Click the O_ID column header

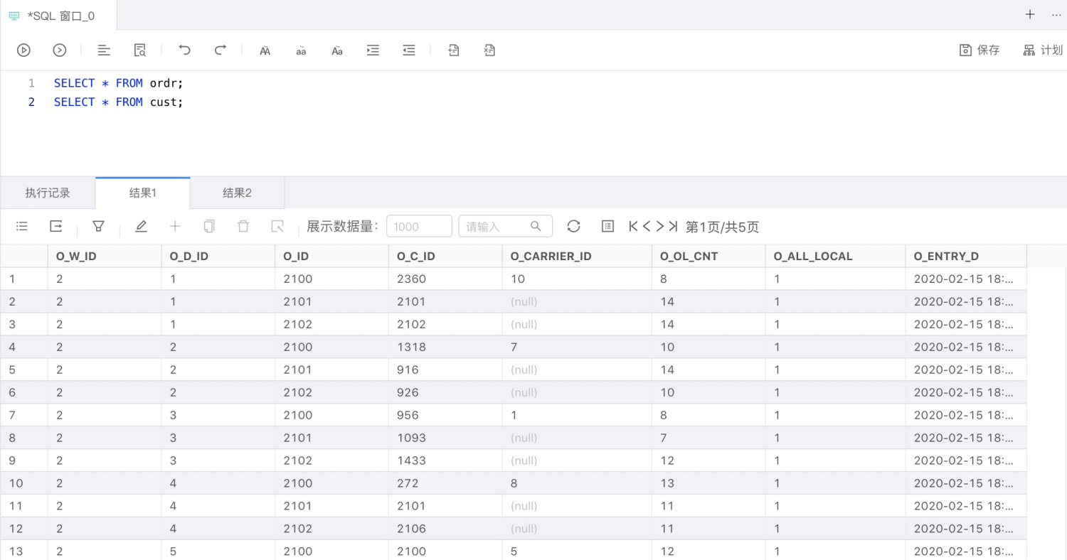tap(331, 256)
